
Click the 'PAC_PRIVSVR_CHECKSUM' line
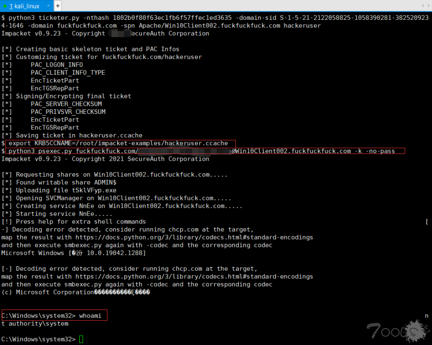68,112
